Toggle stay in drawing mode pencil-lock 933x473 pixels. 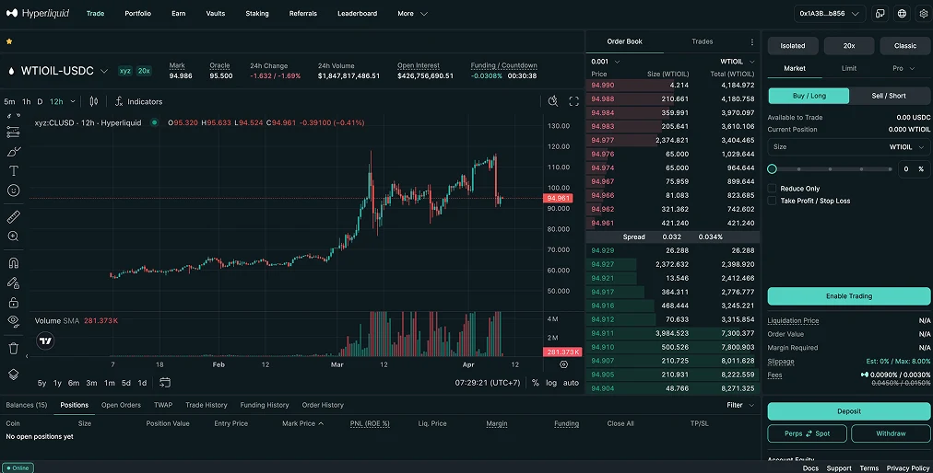click(x=13, y=283)
